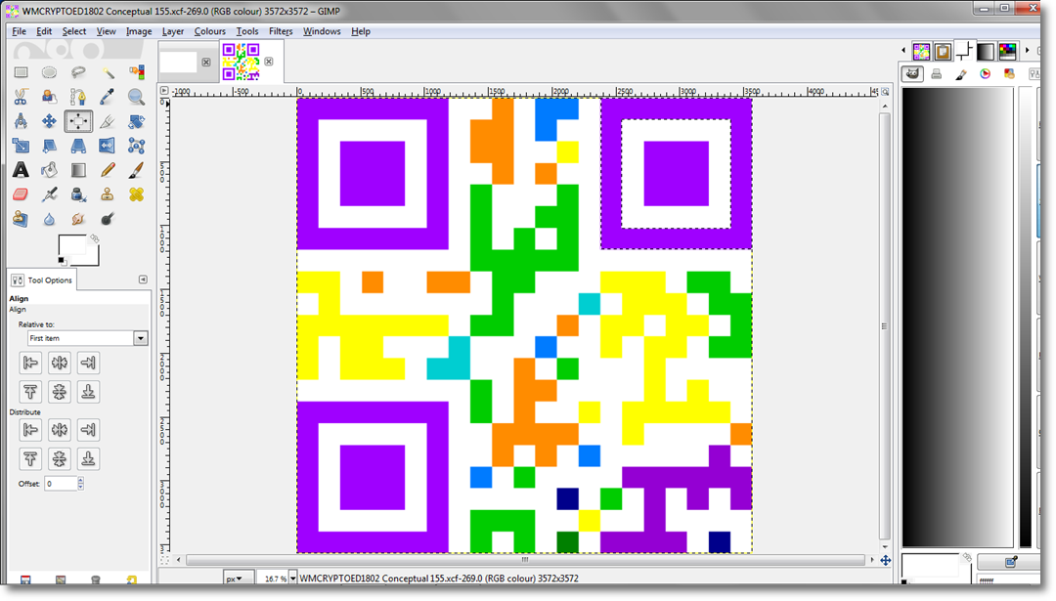Choose the Move tool
The image size is (1056, 601).
49,121
